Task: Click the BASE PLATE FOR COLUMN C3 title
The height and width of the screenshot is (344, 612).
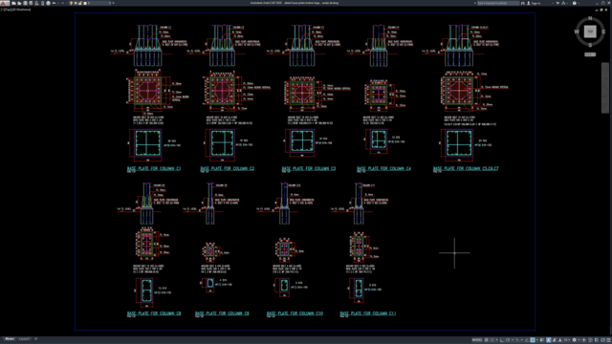Action: coord(309,168)
